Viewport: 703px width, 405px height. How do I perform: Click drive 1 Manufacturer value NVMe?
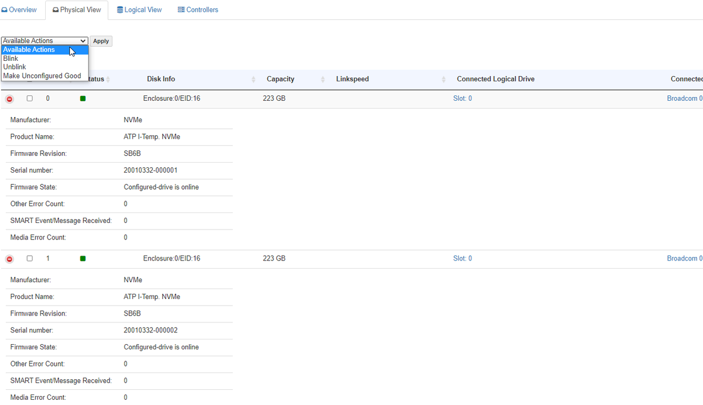click(x=133, y=280)
